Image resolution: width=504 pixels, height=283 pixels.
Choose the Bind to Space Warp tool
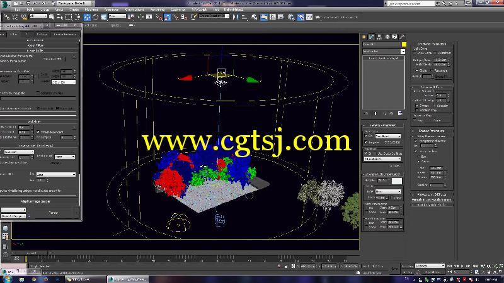pyautogui.click(x=23, y=17)
